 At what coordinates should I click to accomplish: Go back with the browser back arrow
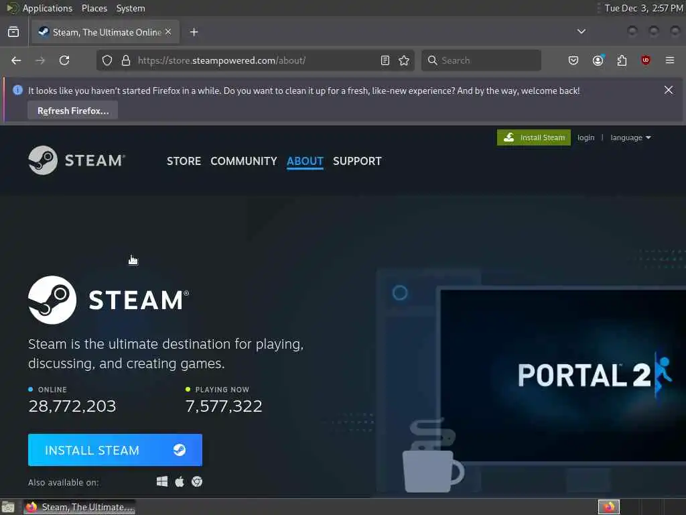(x=16, y=60)
